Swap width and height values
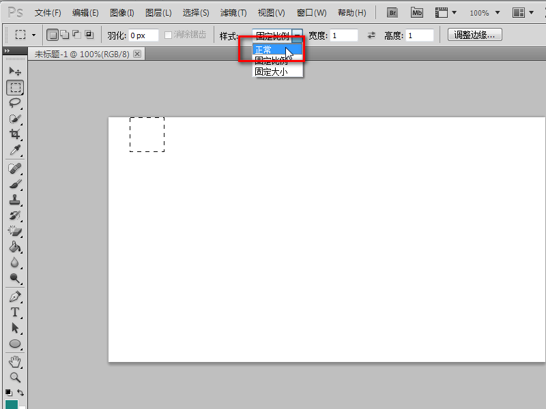Image resolution: width=546 pixels, height=409 pixels. (x=371, y=35)
